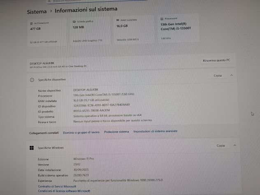Select the ID dispositivo value text
260x195 pixels.
point(102,105)
